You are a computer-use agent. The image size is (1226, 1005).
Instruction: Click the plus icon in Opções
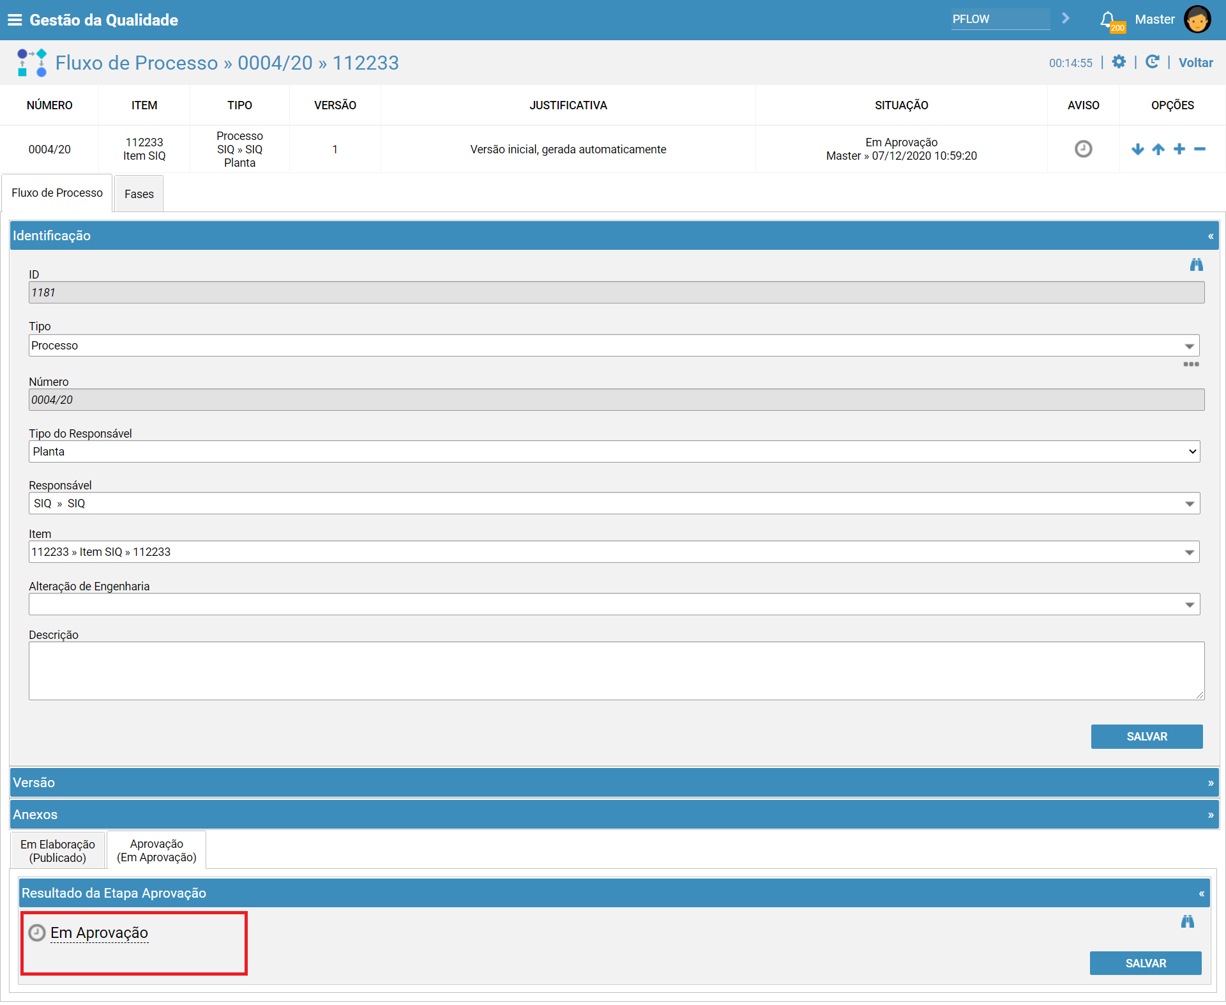click(x=1179, y=150)
